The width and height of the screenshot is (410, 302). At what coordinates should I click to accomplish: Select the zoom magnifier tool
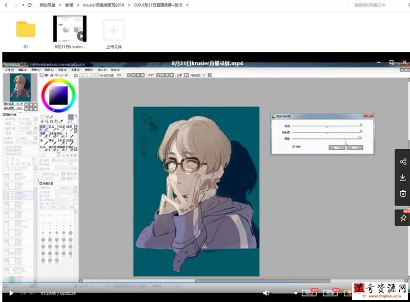click(47, 122)
